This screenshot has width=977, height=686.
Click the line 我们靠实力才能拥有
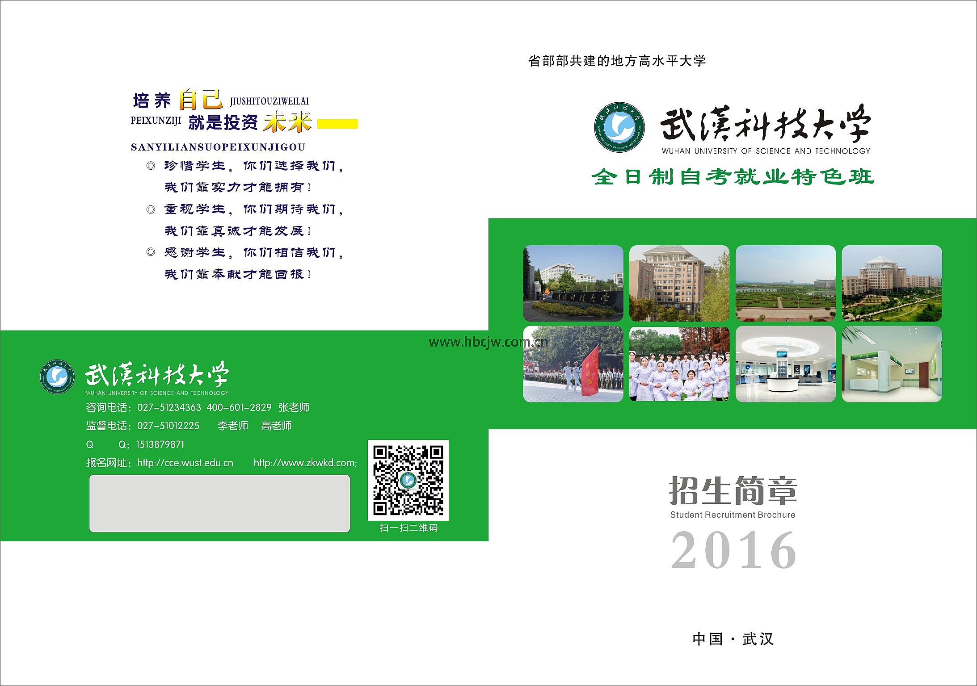(x=237, y=187)
